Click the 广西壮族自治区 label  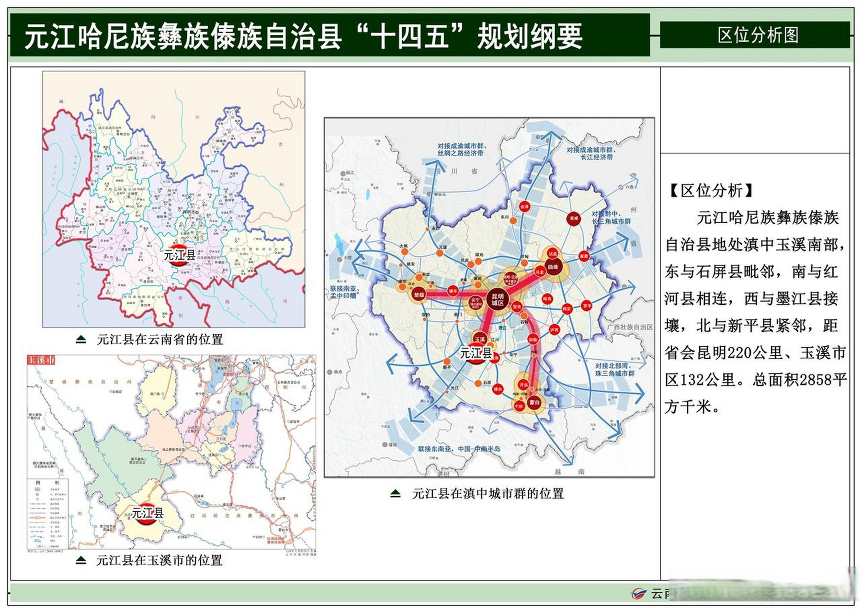point(630,327)
